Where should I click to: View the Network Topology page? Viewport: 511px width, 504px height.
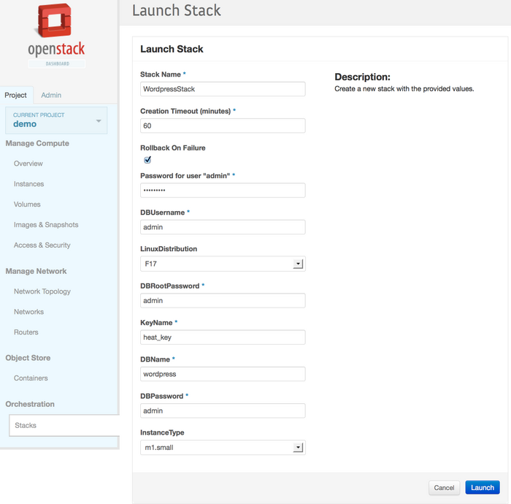(x=42, y=291)
